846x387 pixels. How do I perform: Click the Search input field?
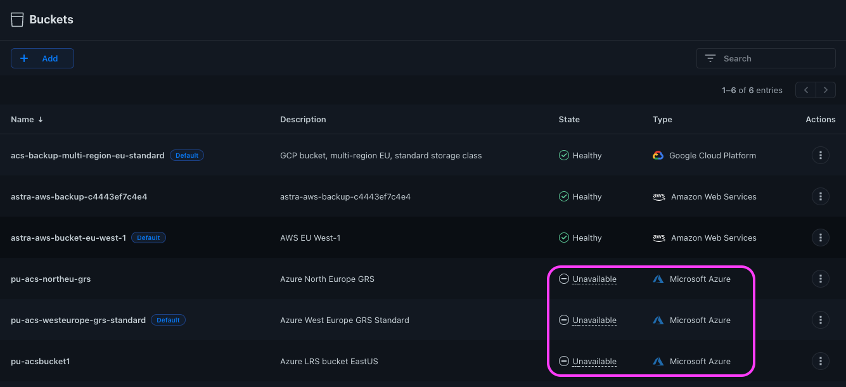[776, 58]
